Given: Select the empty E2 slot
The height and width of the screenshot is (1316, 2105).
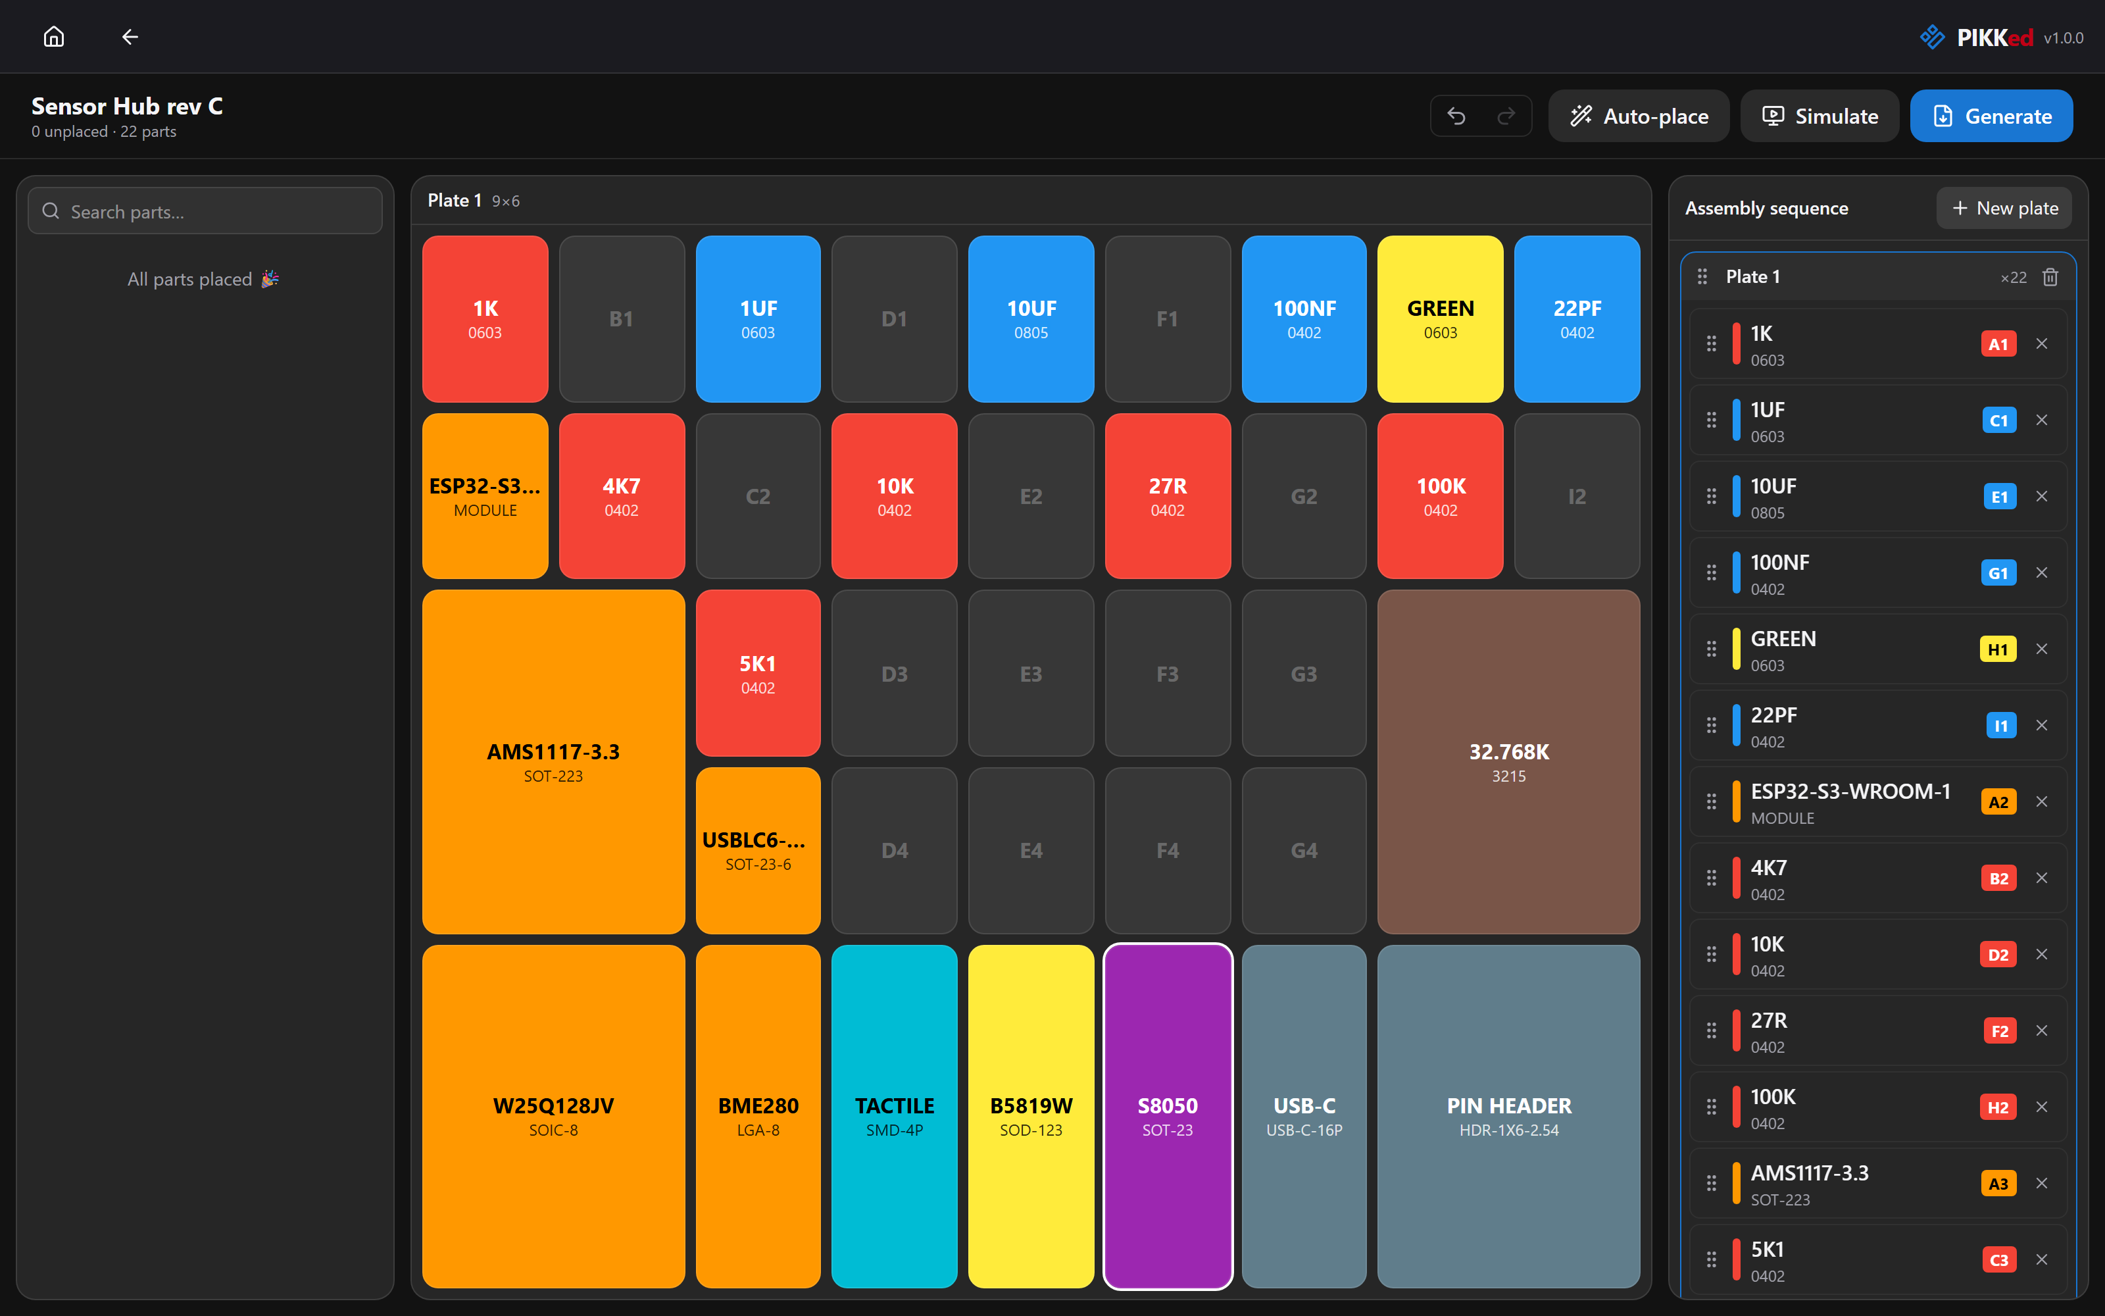Looking at the screenshot, I should 1031,496.
